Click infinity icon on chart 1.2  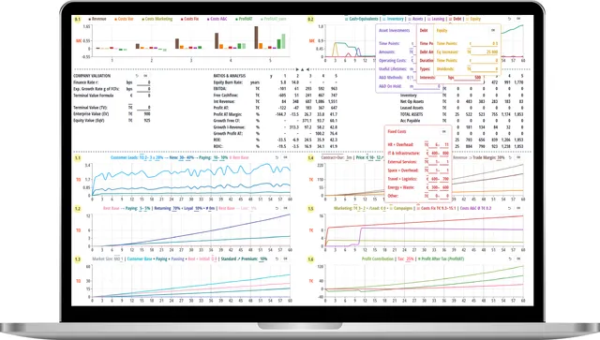(x=285, y=209)
